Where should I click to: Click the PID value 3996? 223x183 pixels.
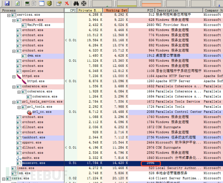click(151, 163)
